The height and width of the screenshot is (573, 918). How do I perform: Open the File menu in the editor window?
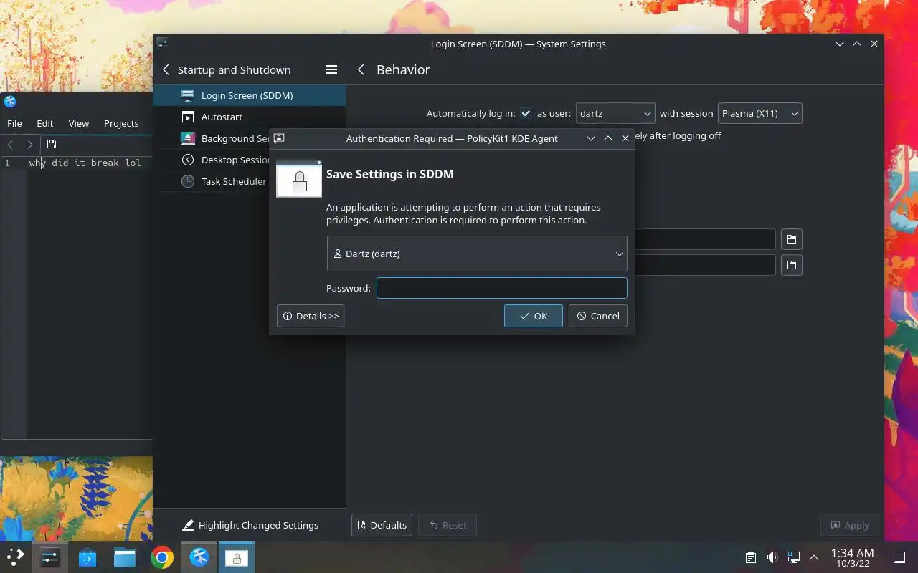click(14, 123)
